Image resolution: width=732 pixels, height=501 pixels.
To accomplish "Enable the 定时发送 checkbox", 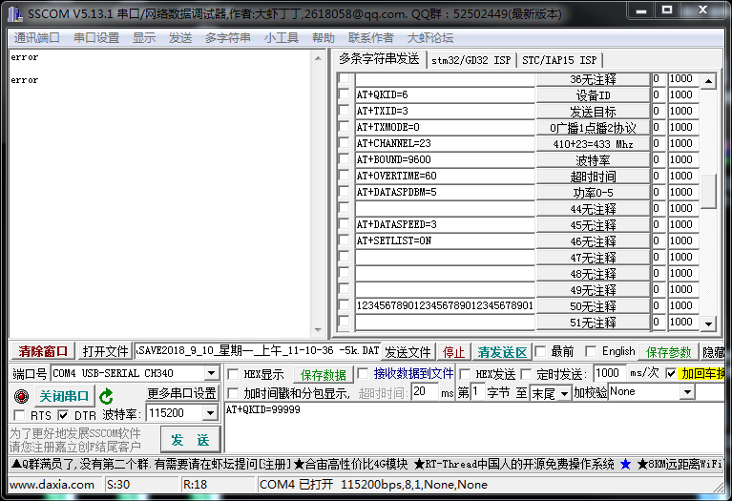I will pos(526,373).
